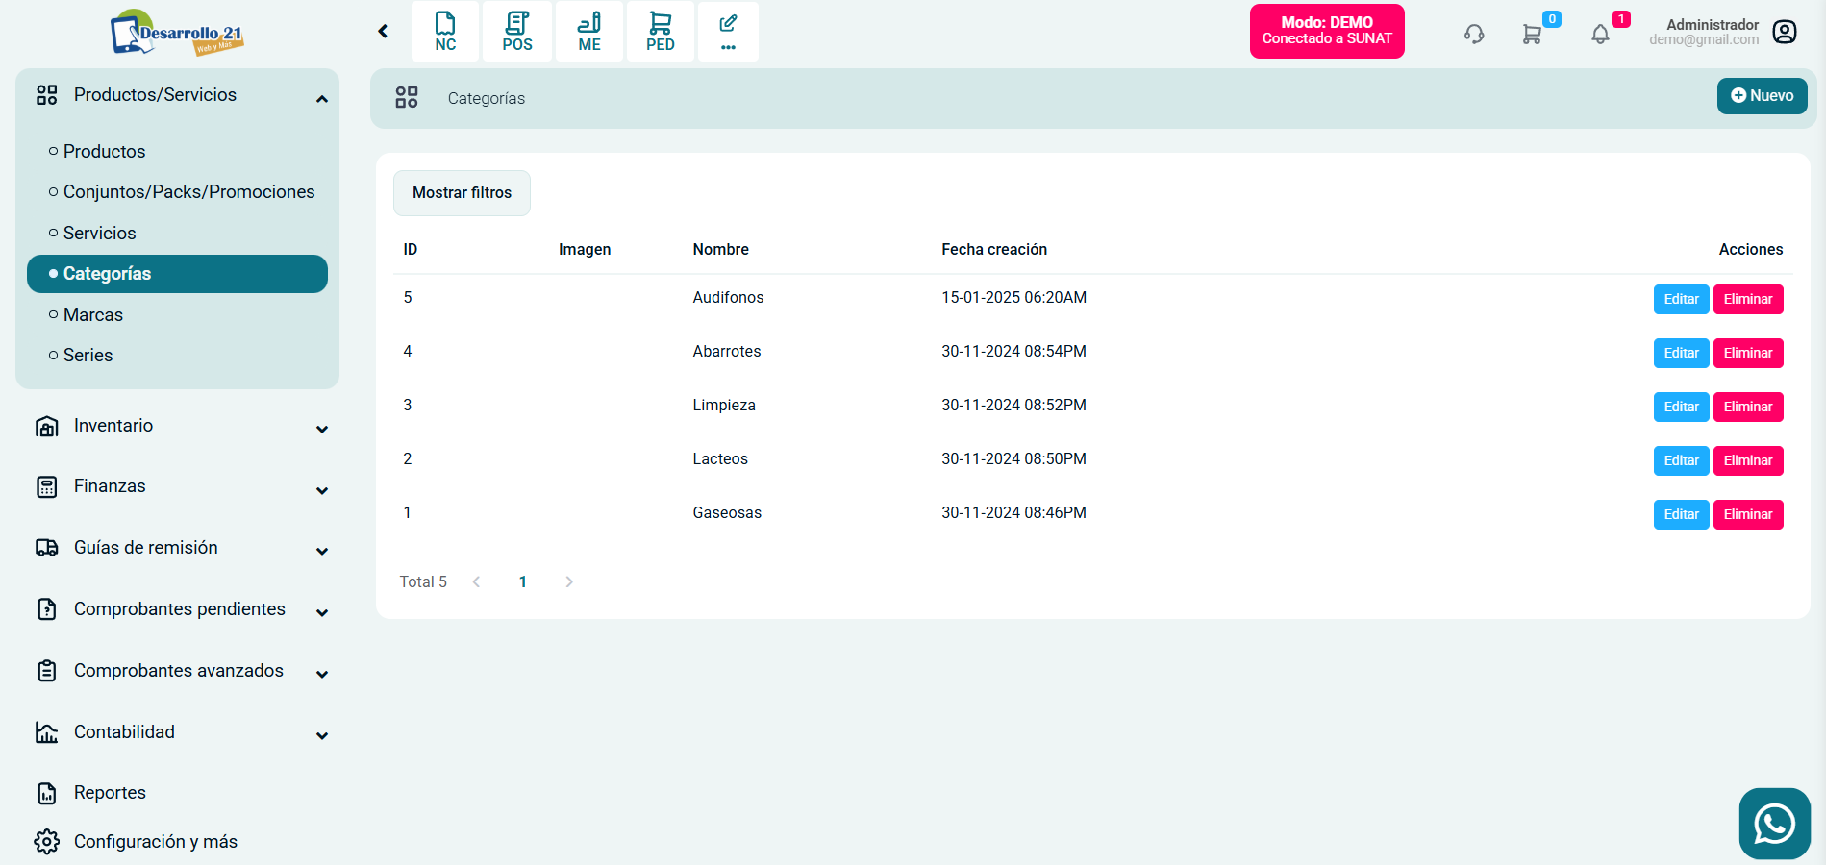This screenshot has width=1826, height=865.
Task: Click the Nuevo button
Action: [1762, 96]
